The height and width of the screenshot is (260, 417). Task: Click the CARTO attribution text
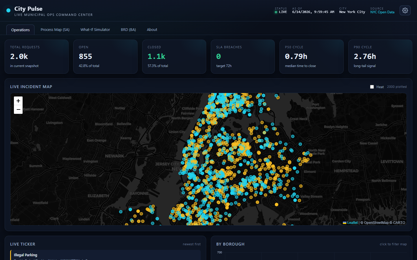399,223
